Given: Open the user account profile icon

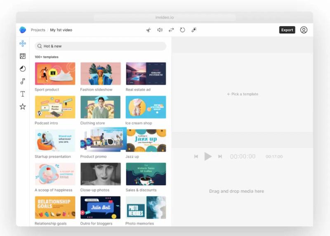Looking at the screenshot, I should [304, 30].
